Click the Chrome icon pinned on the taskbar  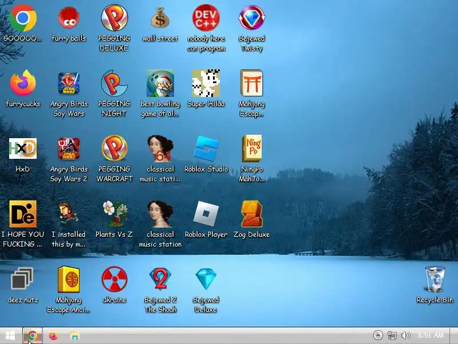(33, 335)
